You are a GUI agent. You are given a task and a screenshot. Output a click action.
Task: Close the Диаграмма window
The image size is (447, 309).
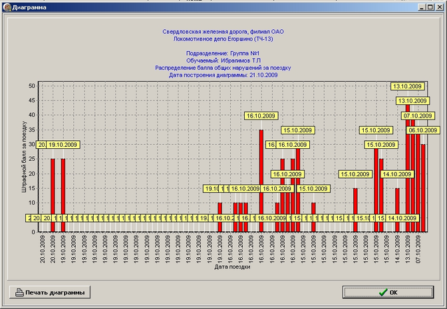440,5
